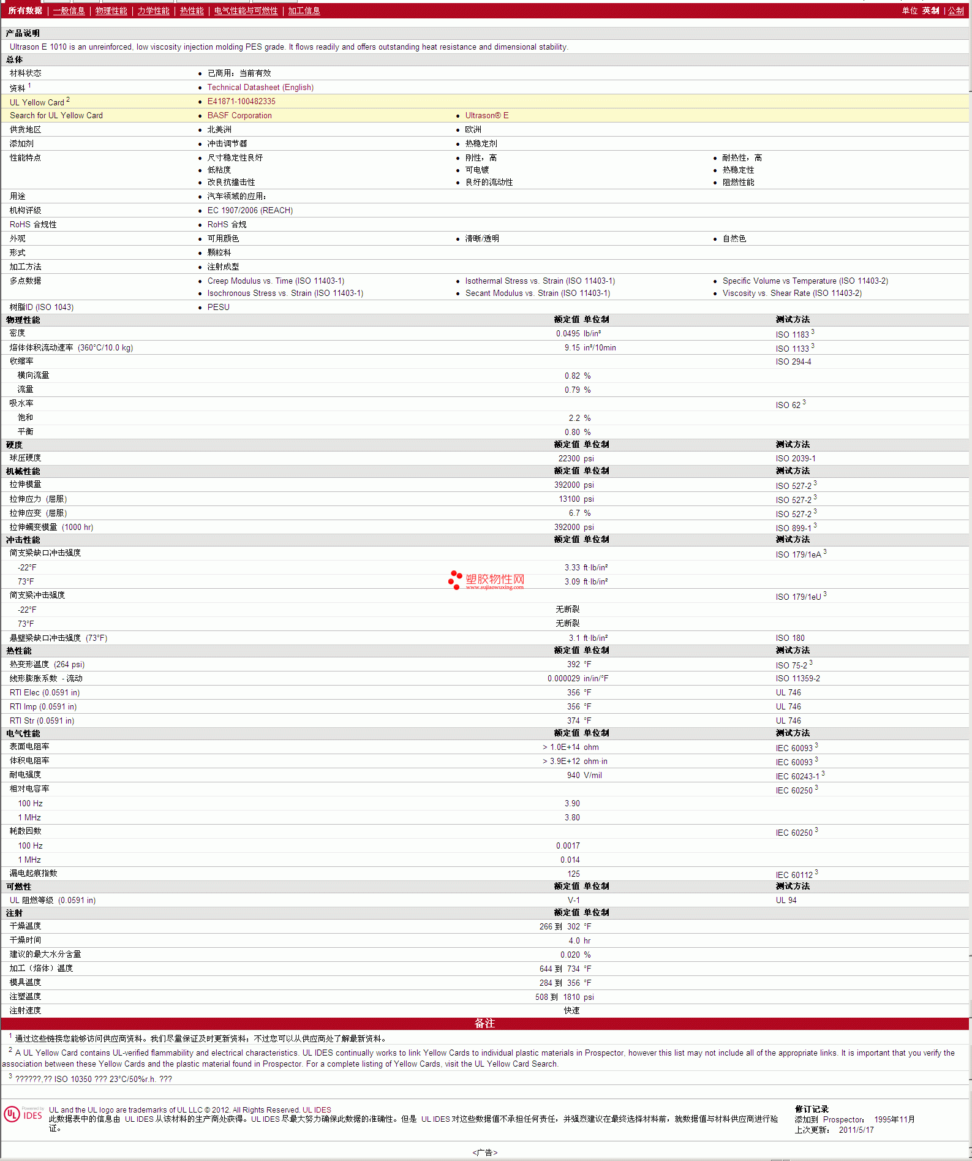Click footnote 2 marker beside UL Yellow Card
Viewport: 972px width, 1161px height.
(68, 99)
